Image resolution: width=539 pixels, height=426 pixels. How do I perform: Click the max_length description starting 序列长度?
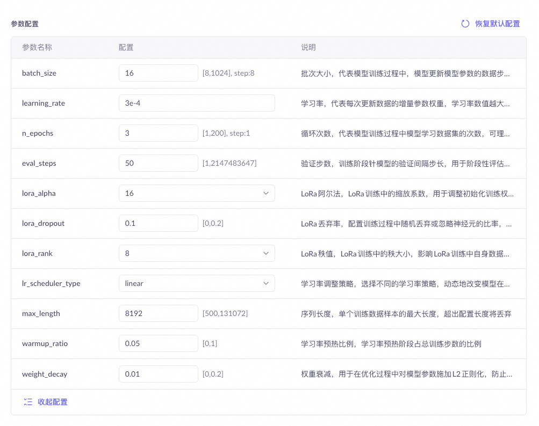coord(406,314)
